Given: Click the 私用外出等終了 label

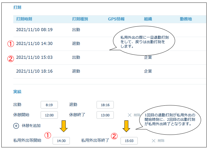Looking at the screenshot, I should pos(95,140).
